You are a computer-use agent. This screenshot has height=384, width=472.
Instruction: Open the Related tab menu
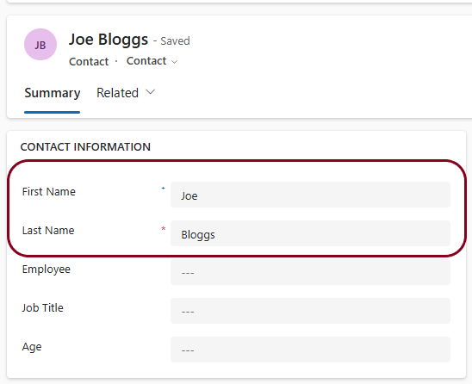[126, 92]
